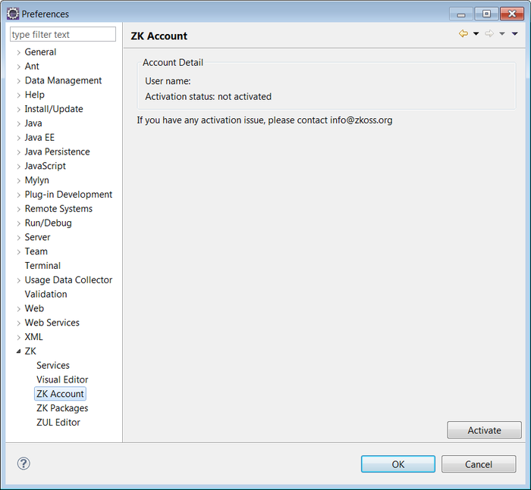Screen dimensions: 531x490
Task: Click the 'Activation status: not activated' text
Action: [x=209, y=97]
